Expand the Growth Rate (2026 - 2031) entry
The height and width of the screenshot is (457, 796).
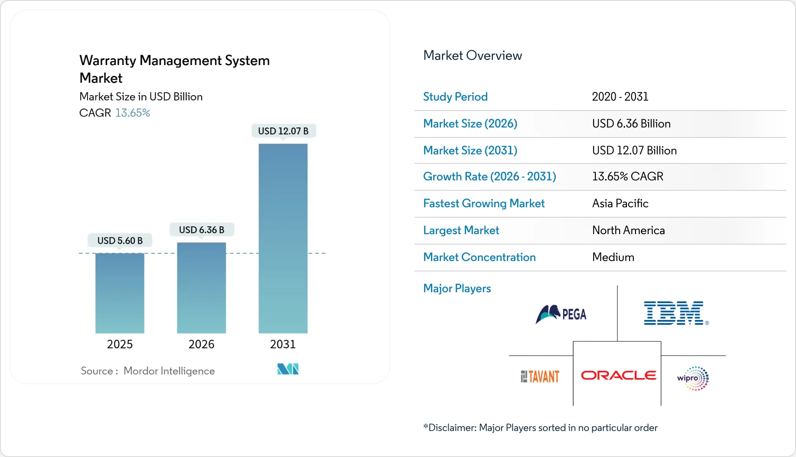pyautogui.click(x=489, y=176)
